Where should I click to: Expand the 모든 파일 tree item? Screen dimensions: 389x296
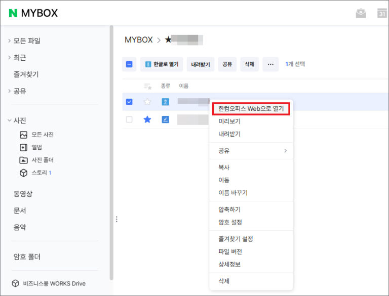(9, 40)
